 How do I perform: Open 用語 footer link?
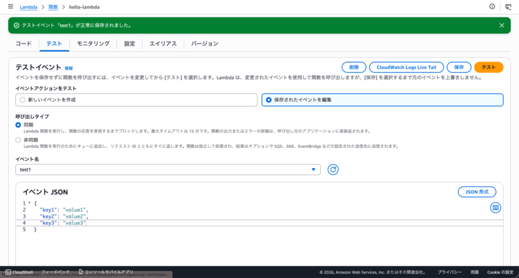point(474,272)
